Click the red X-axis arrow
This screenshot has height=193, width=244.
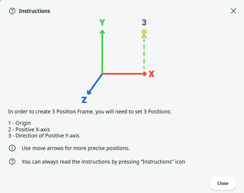point(124,73)
